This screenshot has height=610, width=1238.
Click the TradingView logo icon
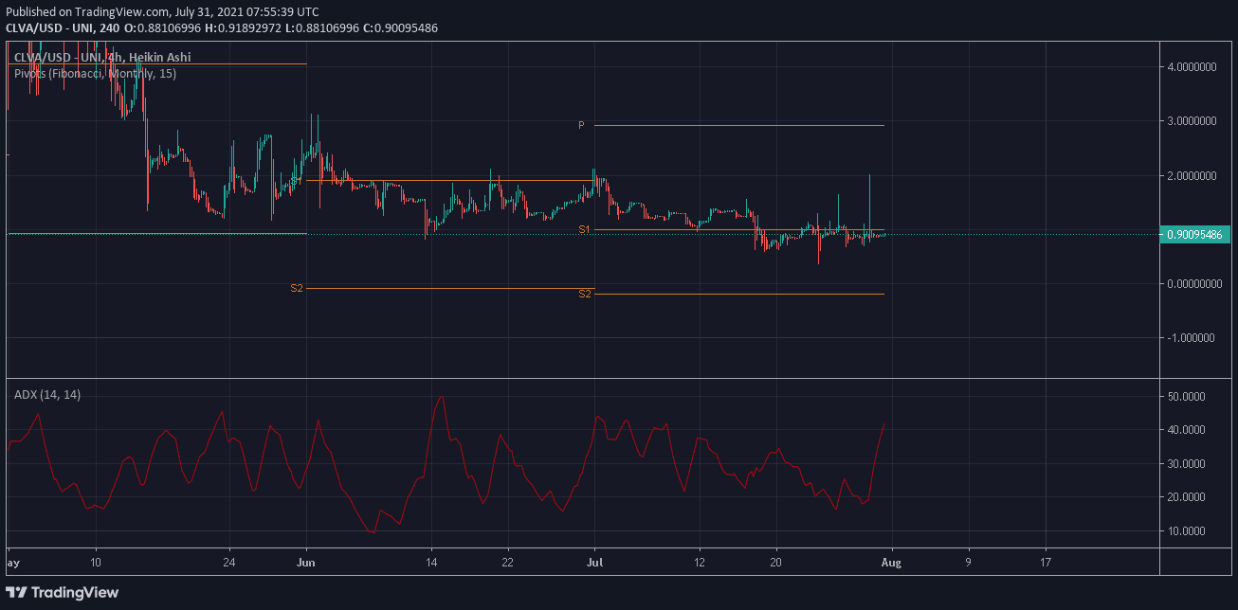tap(21, 592)
